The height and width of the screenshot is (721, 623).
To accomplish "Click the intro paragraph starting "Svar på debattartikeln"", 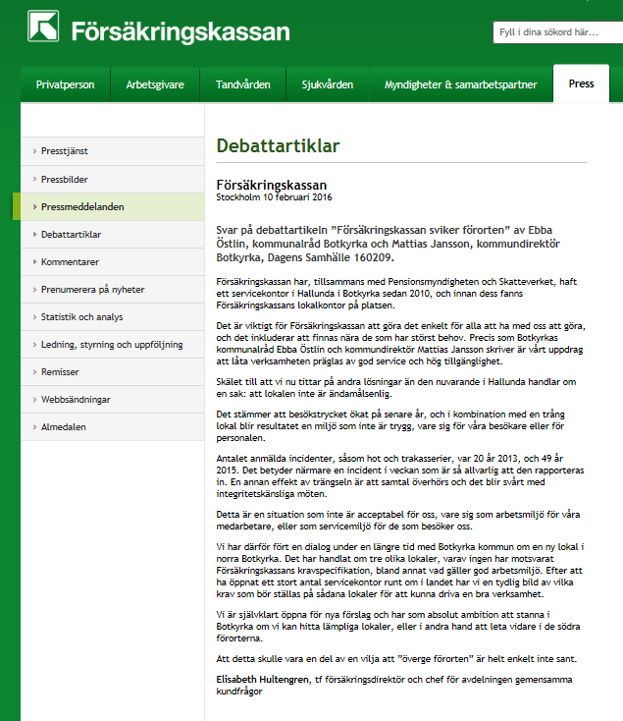I will (x=388, y=244).
